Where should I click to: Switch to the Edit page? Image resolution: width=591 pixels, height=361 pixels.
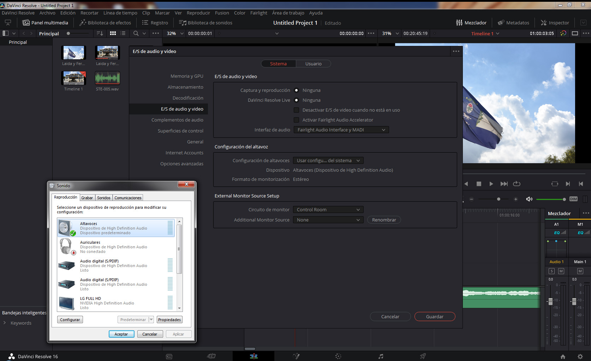253,356
